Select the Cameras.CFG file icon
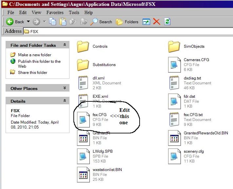 point(174,64)
